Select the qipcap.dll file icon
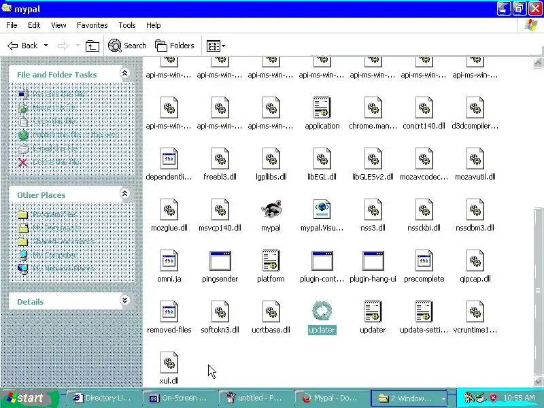Viewport: 544px width, 408px height. coord(475,260)
